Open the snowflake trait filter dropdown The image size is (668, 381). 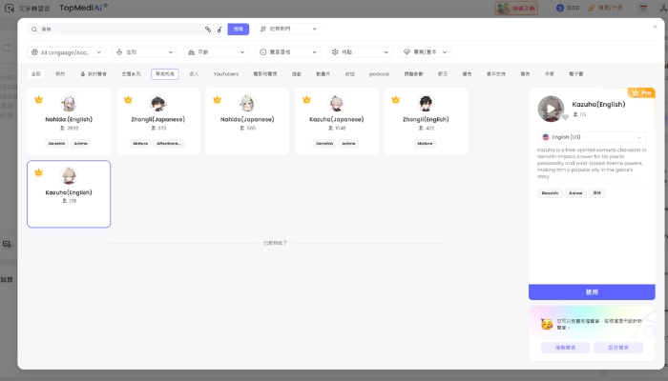tap(360, 51)
